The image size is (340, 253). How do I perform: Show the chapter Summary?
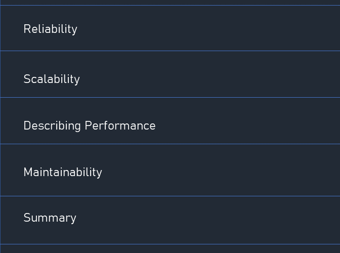[170, 220]
